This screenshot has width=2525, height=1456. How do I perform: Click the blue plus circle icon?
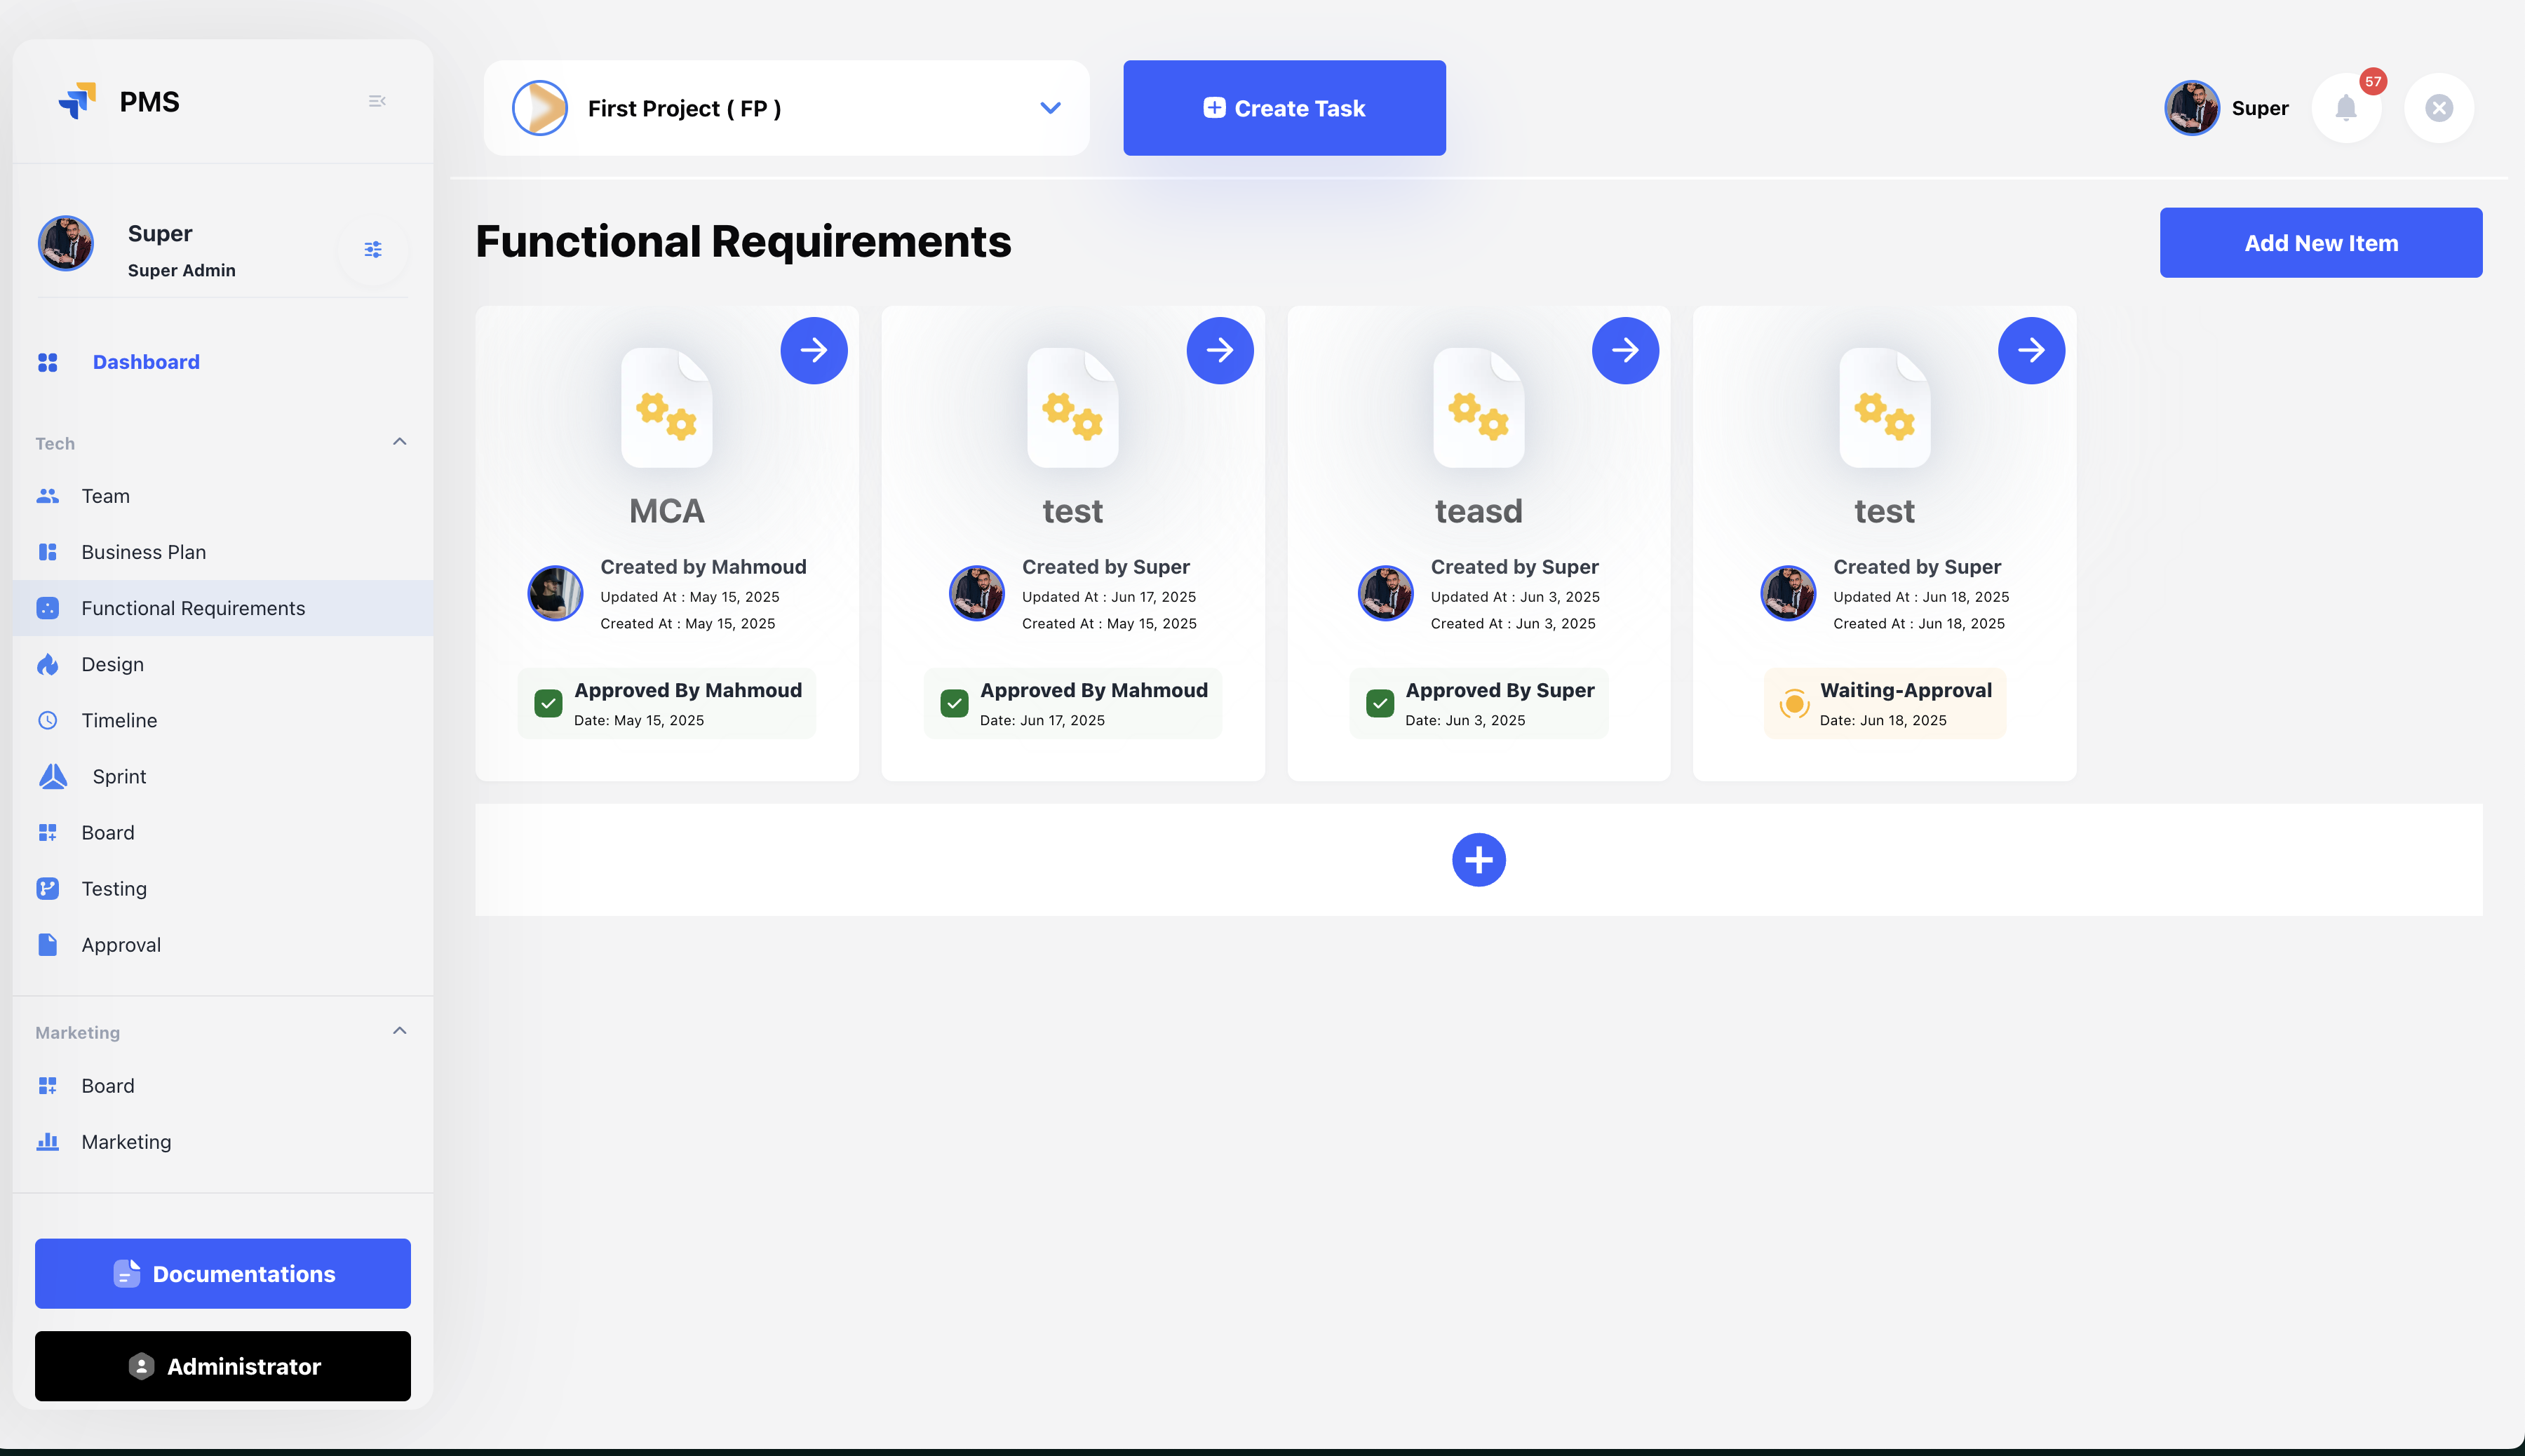pos(1478,860)
